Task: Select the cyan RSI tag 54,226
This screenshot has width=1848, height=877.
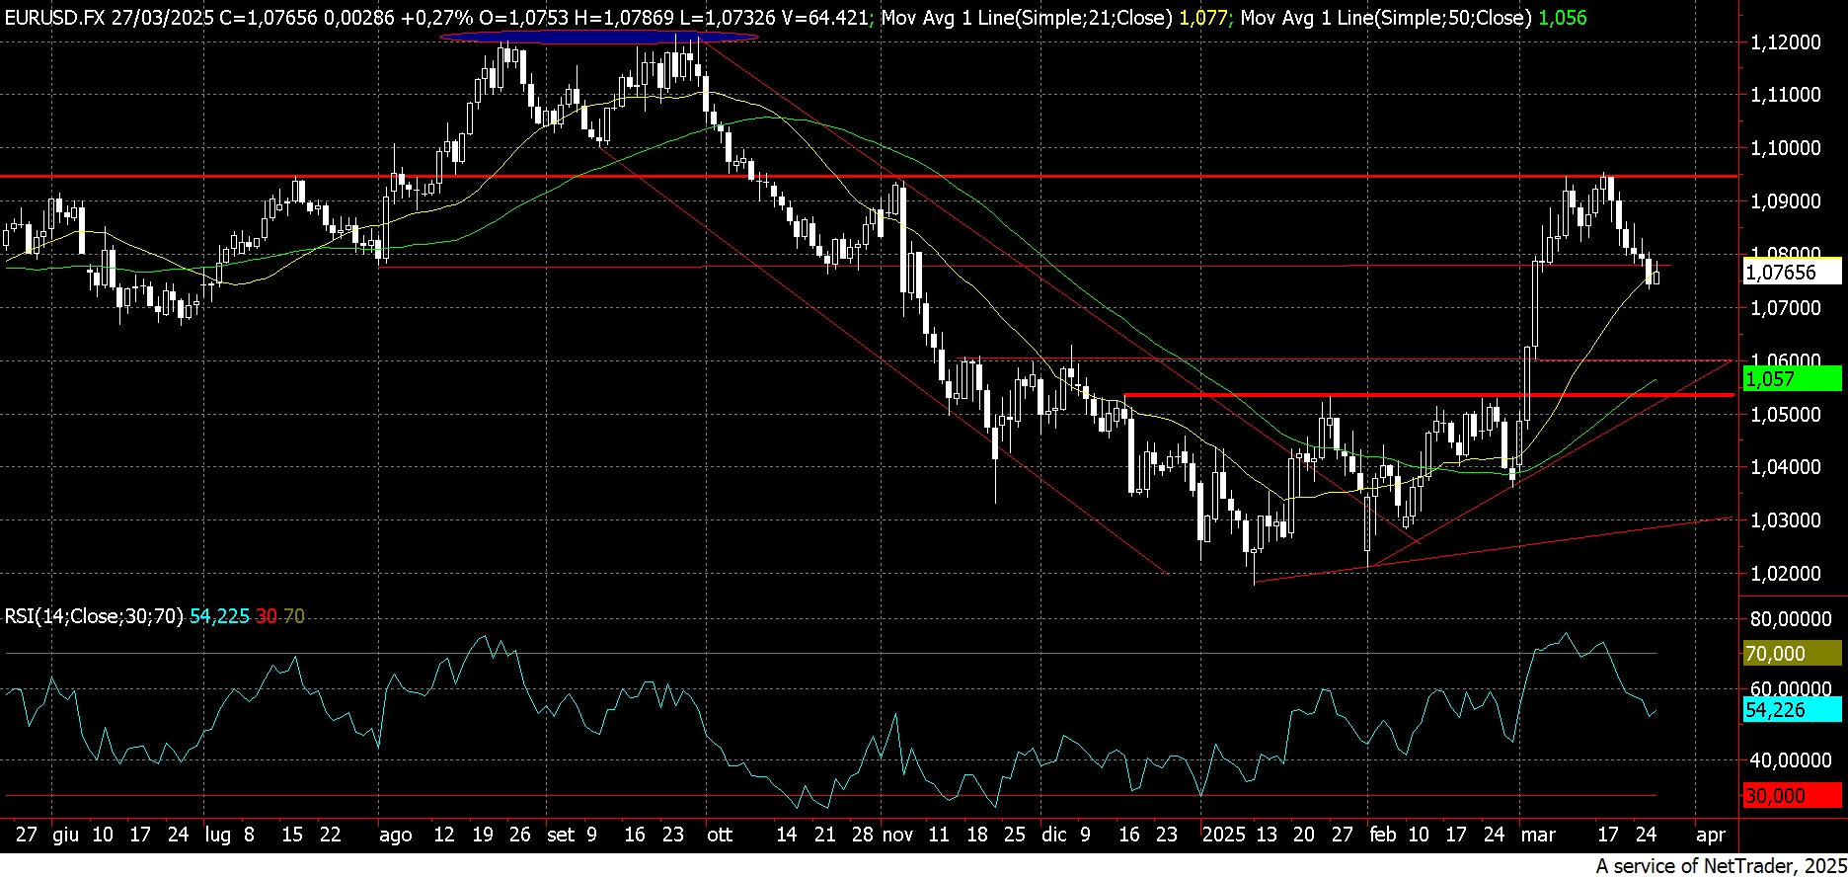Action: pos(1792,709)
